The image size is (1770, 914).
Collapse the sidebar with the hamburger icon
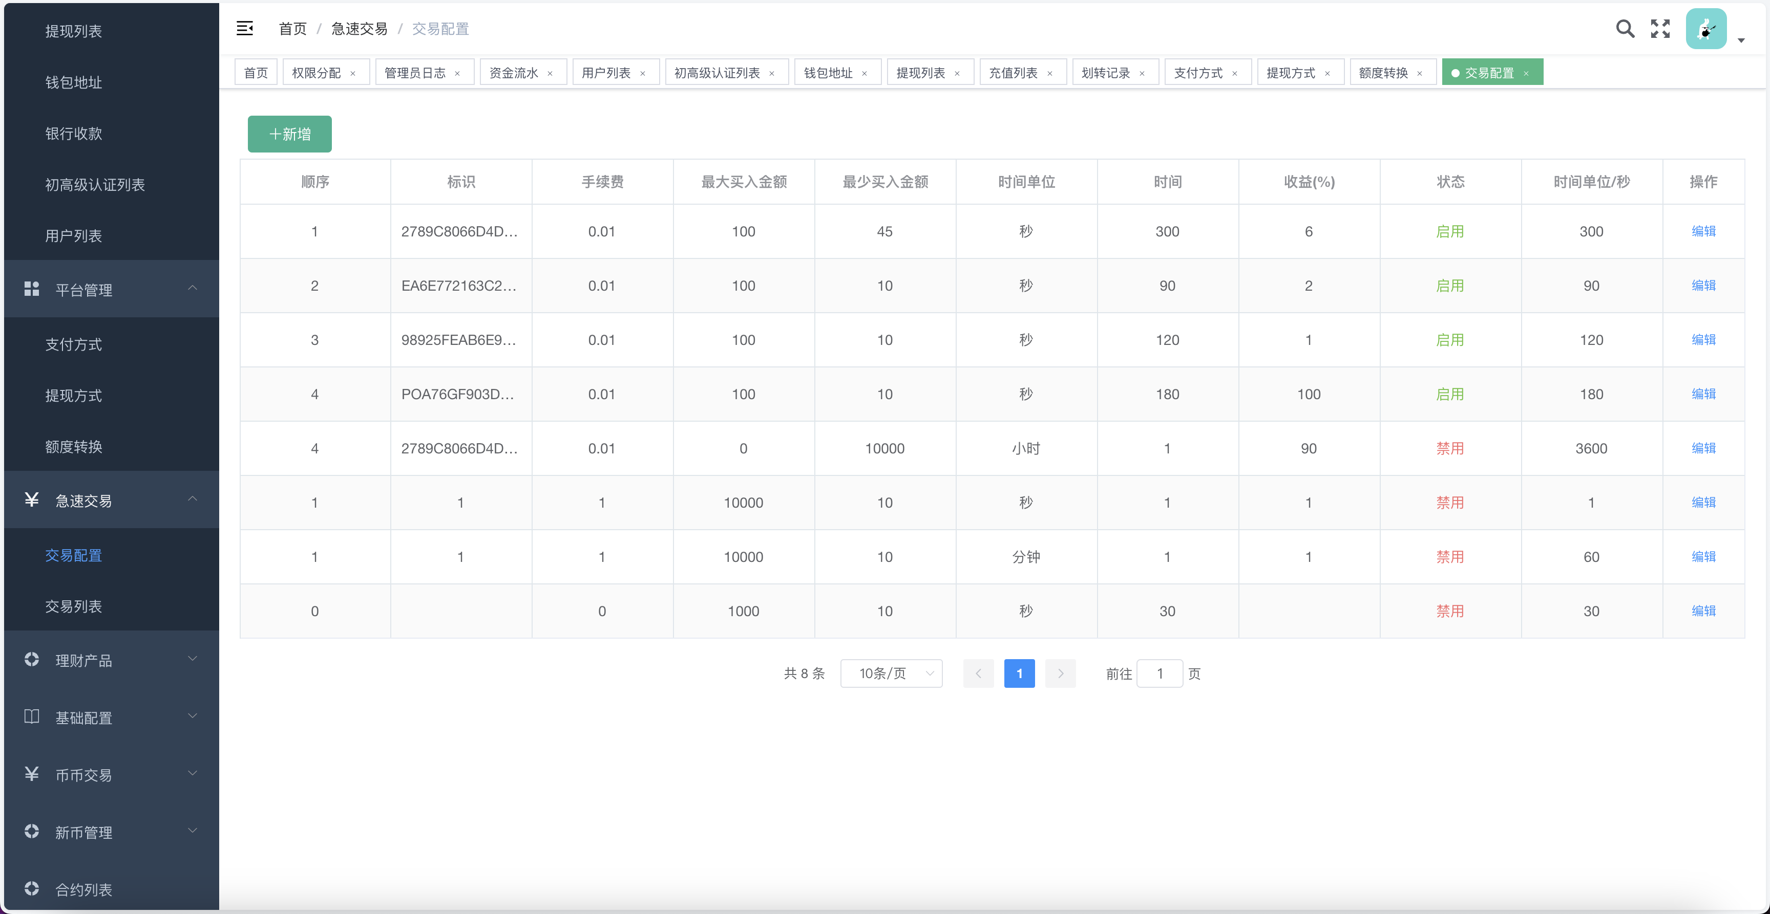(x=245, y=28)
